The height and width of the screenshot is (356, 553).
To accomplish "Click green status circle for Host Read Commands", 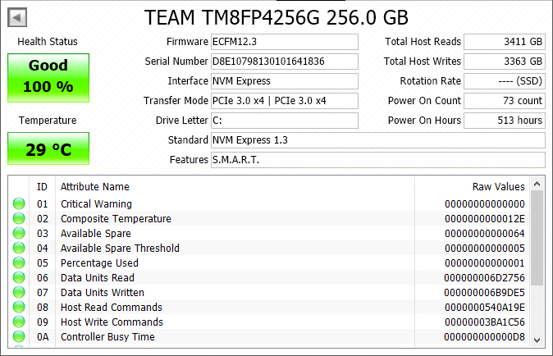I will (19, 308).
